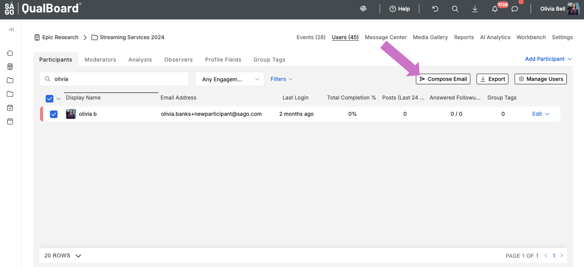Uncheck the olivia b row checkbox
This screenshot has height=267, width=584.
[54, 114]
